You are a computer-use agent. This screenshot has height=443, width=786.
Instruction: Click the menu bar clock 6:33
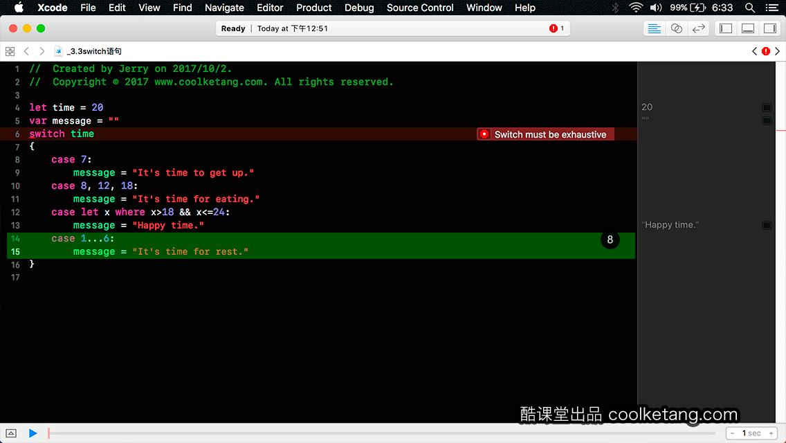pyautogui.click(x=722, y=8)
